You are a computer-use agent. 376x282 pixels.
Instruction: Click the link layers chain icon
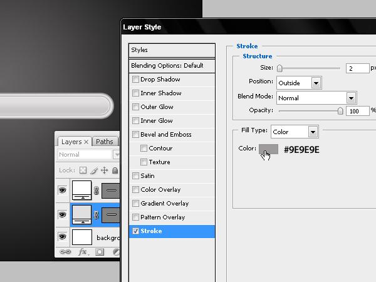65,252
